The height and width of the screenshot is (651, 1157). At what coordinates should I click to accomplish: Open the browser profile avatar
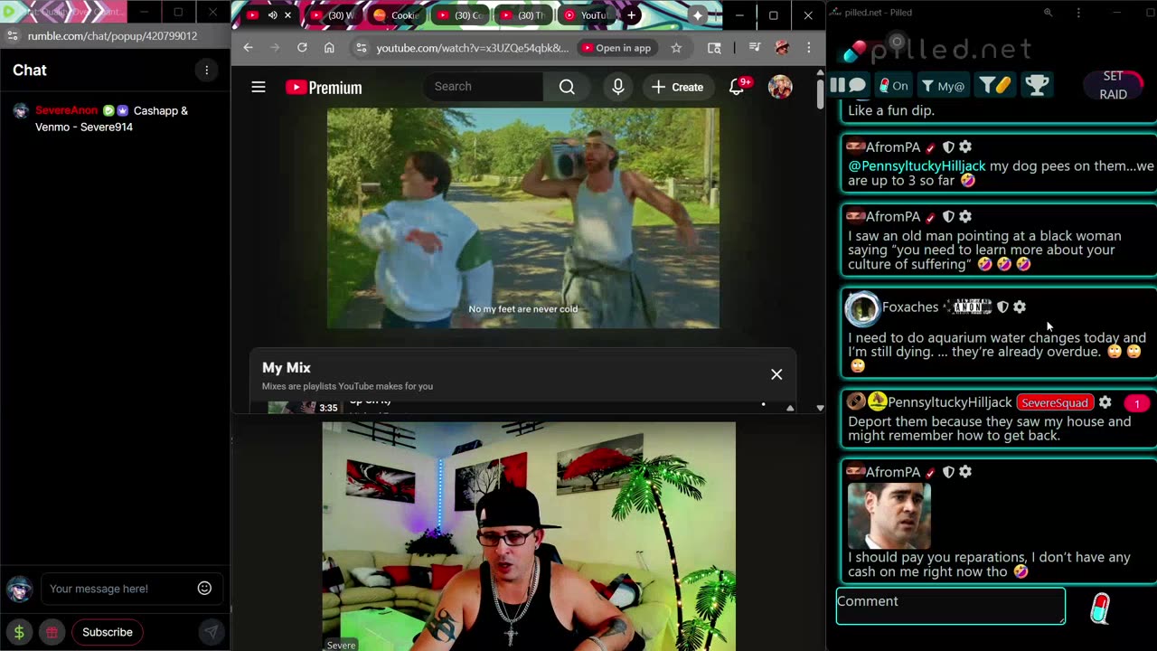click(782, 48)
